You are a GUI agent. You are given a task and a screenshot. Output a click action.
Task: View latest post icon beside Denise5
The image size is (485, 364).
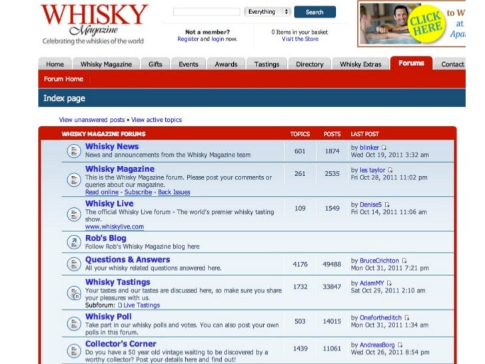point(387,205)
